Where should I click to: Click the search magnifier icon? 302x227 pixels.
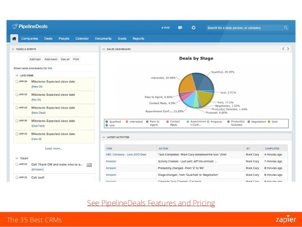coord(285,28)
